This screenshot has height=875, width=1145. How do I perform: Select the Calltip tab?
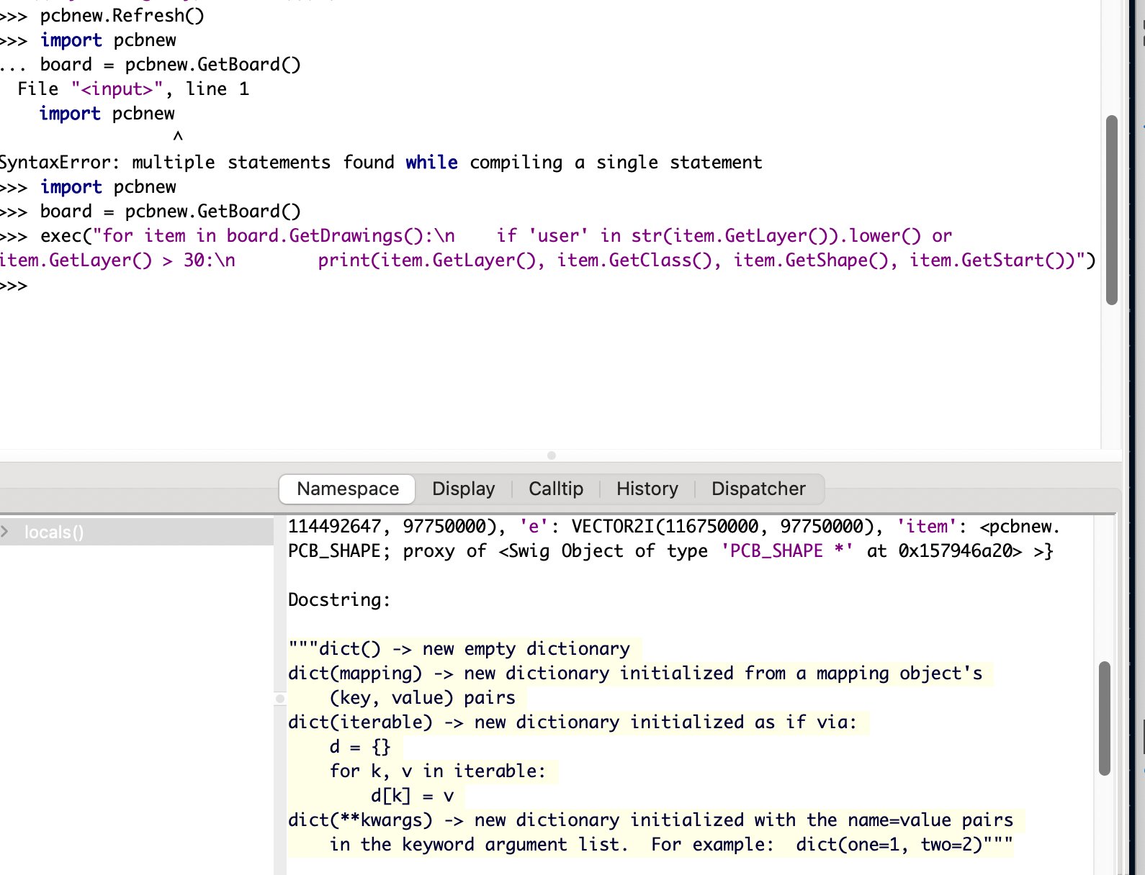tap(556, 489)
